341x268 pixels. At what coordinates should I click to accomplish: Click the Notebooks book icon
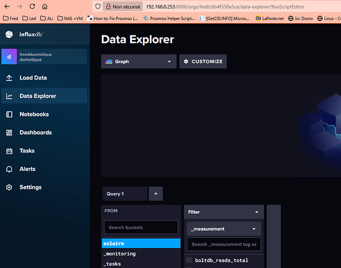coord(9,114)
